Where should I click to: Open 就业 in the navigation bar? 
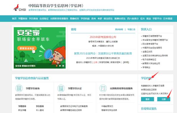[149, 19]
